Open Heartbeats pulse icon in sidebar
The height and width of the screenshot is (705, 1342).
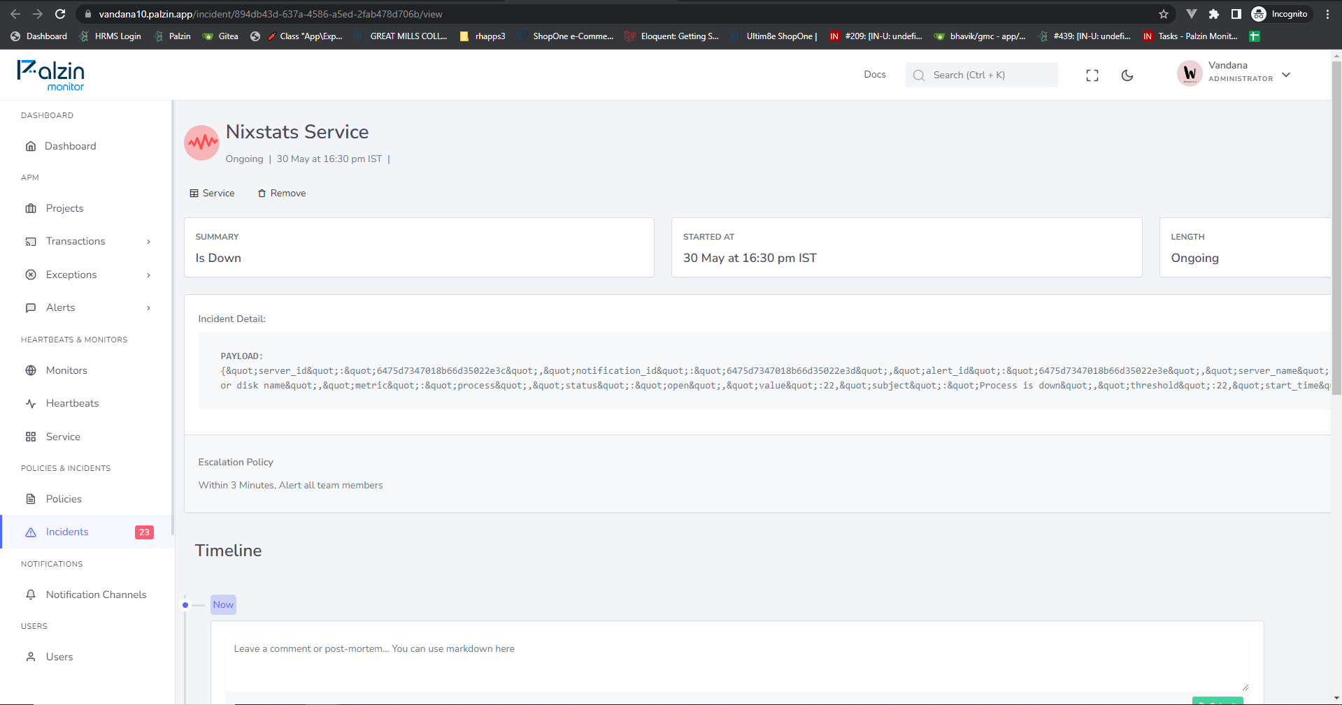click(31, 403)
